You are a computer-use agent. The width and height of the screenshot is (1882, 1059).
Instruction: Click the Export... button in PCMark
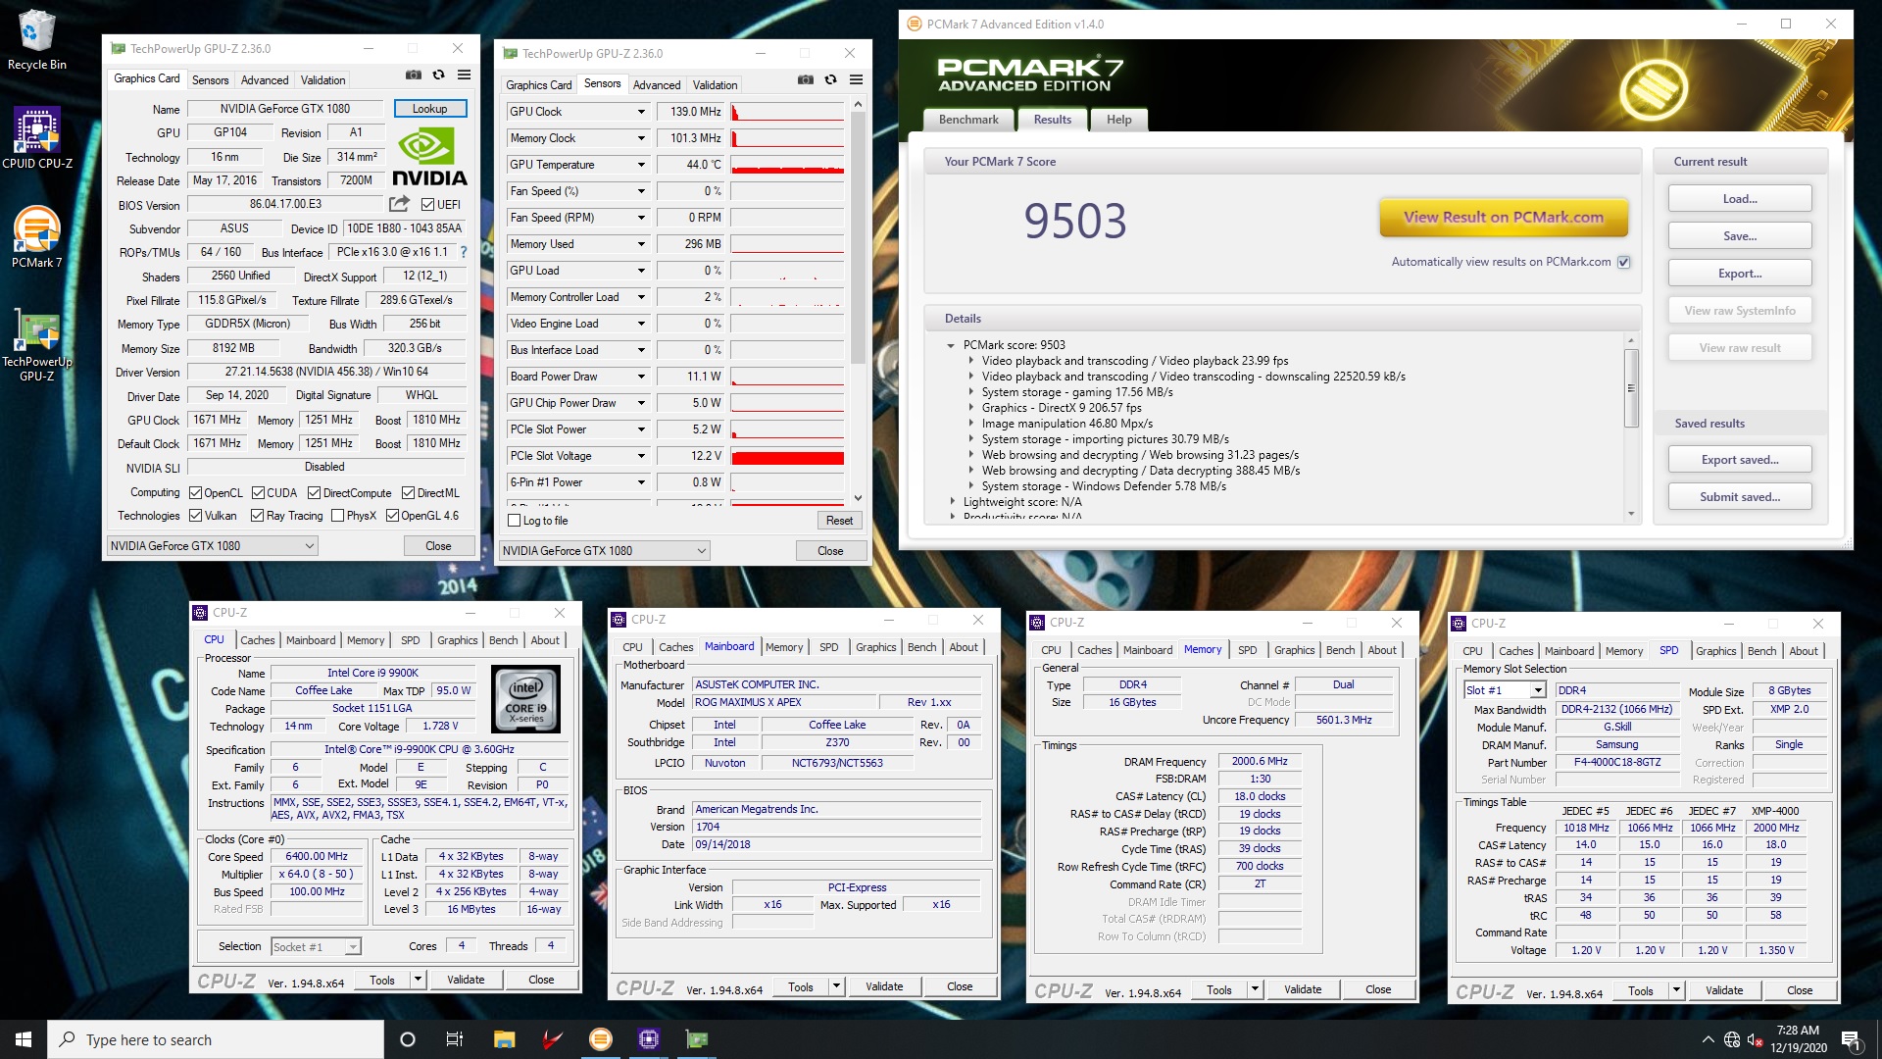[1740, 274]
